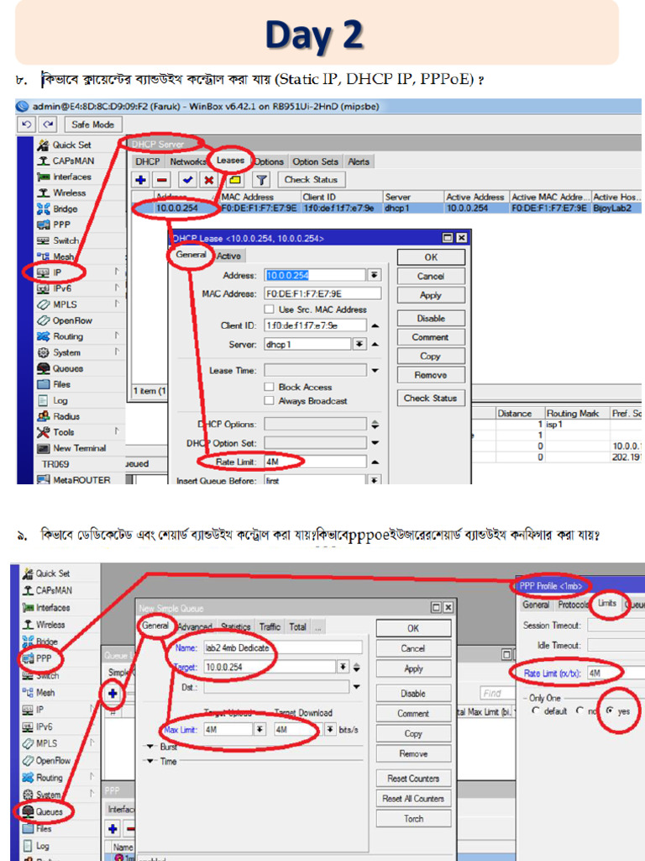Image resolution: width=645 pixels, height=861 pixels.
Task: Open Bridge in the upper WinBox sidebar
Action: [65, 209]
